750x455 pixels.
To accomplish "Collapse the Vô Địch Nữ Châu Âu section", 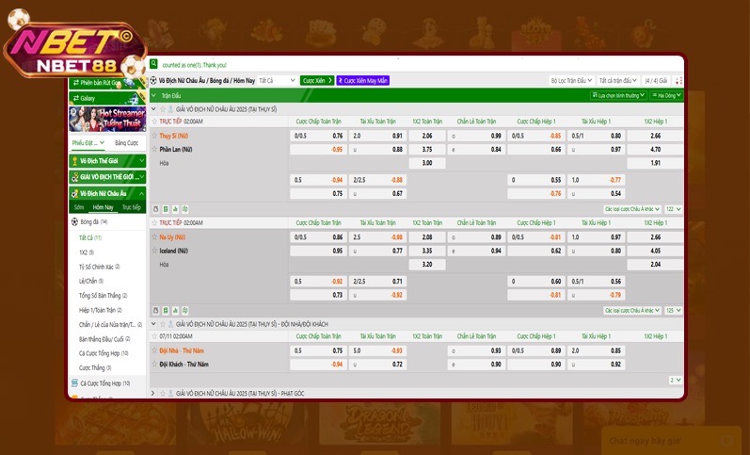I will (x=141, y=192).
